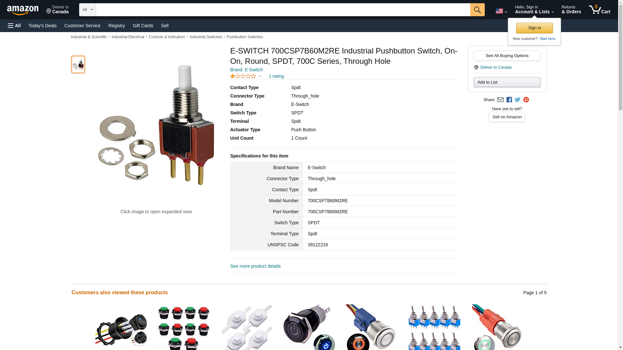Open the shopping cart icon
623x350 pixels.
[x=599, y=9]
